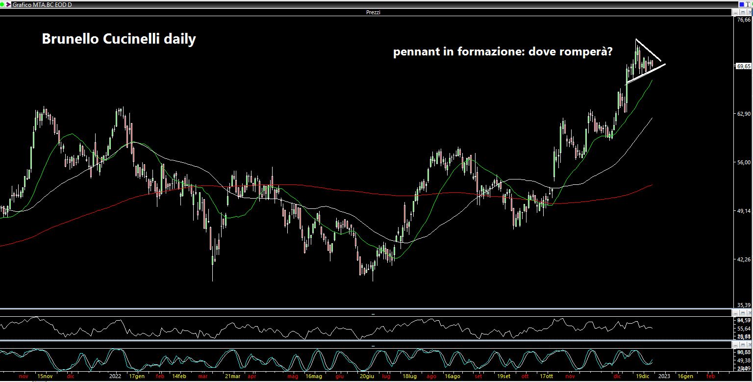Click the 20giu date label on the time axis

(367, 377)
